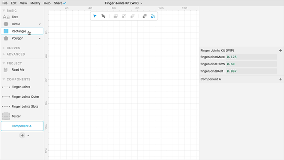
Task: Click the Tester component thumbnail
Action: pos(6,116)
